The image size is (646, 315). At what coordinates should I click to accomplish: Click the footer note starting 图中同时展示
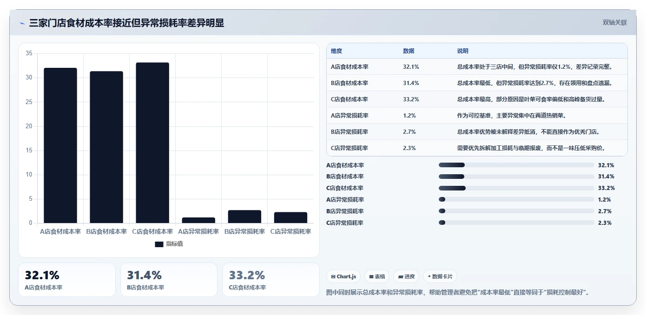(x=458, y=293)
